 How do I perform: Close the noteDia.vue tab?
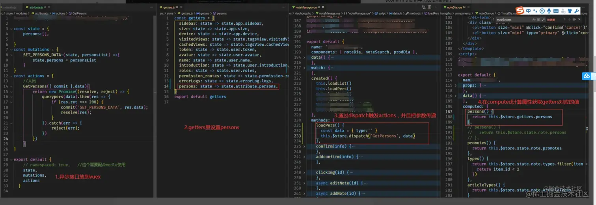point(468,7)
